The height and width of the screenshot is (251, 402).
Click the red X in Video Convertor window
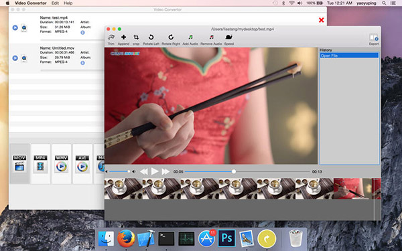tap(321, 20)
